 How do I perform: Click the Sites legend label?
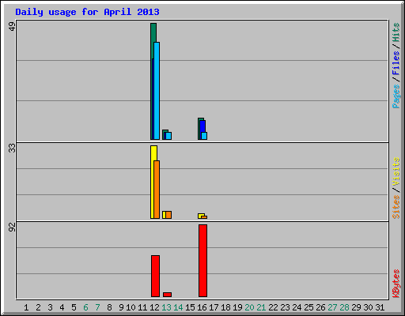[x=396, y=207]
